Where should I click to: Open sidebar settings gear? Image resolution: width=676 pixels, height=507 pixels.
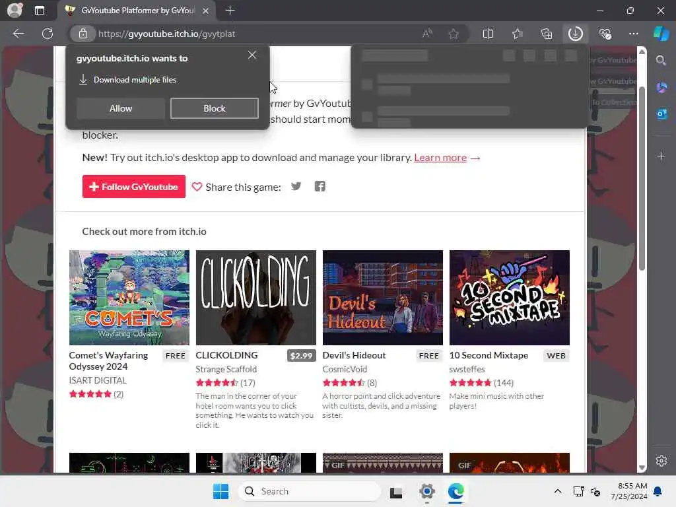(x=661, y=461)
